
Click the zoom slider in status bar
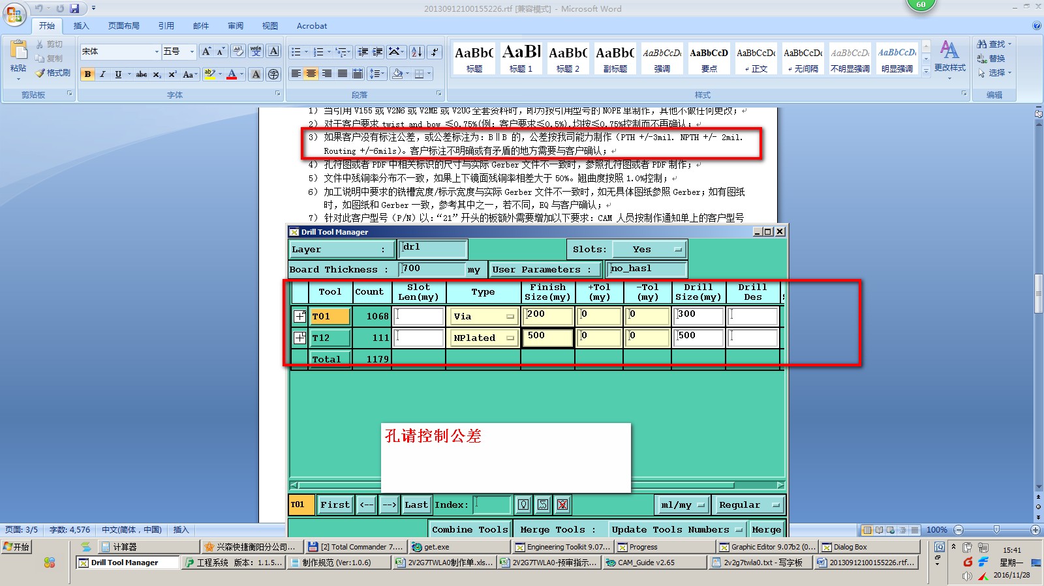click(996, 530)
